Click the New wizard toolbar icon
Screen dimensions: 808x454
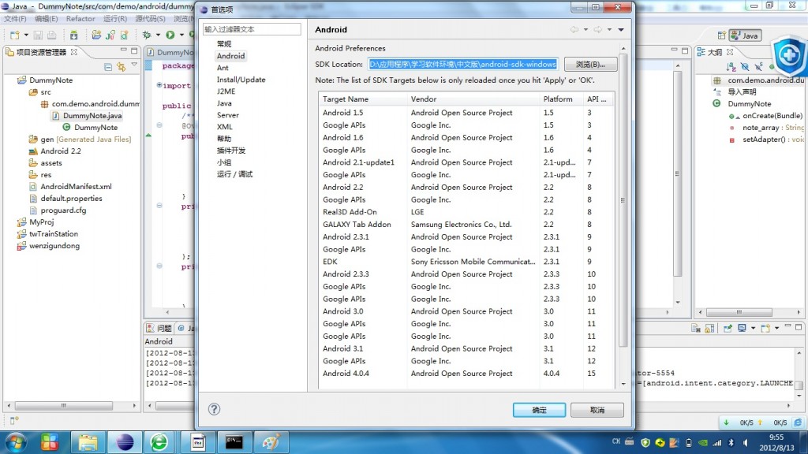click(14, 35)
